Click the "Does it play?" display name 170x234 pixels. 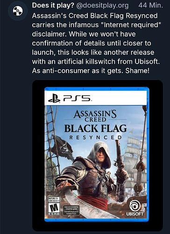tap(53, 6)
